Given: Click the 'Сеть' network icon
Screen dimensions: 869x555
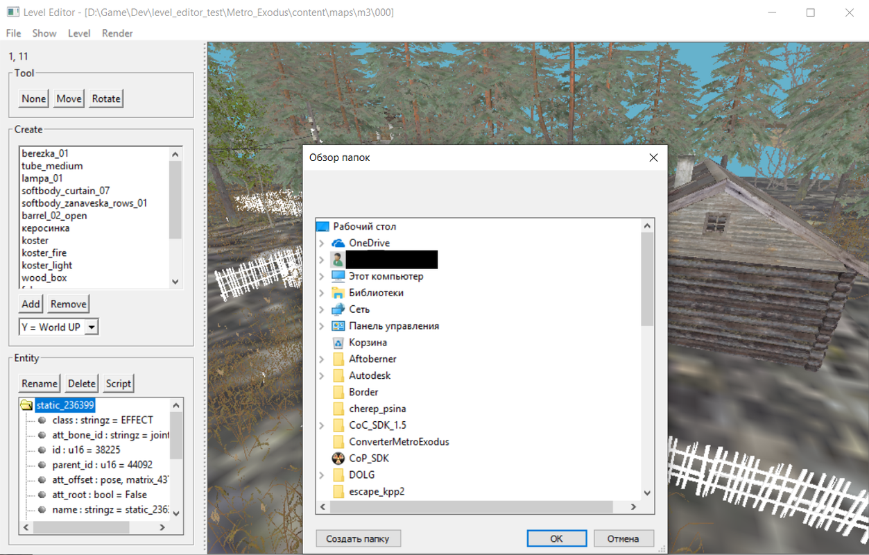Looking at the screenshot, I should pyautogui.click(x=338, y=309).
